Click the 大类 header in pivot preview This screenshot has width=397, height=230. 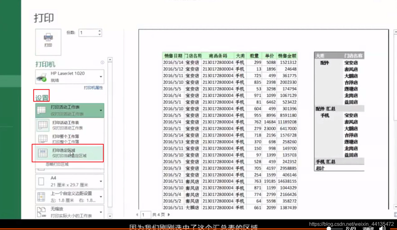(x=320, y=56)
